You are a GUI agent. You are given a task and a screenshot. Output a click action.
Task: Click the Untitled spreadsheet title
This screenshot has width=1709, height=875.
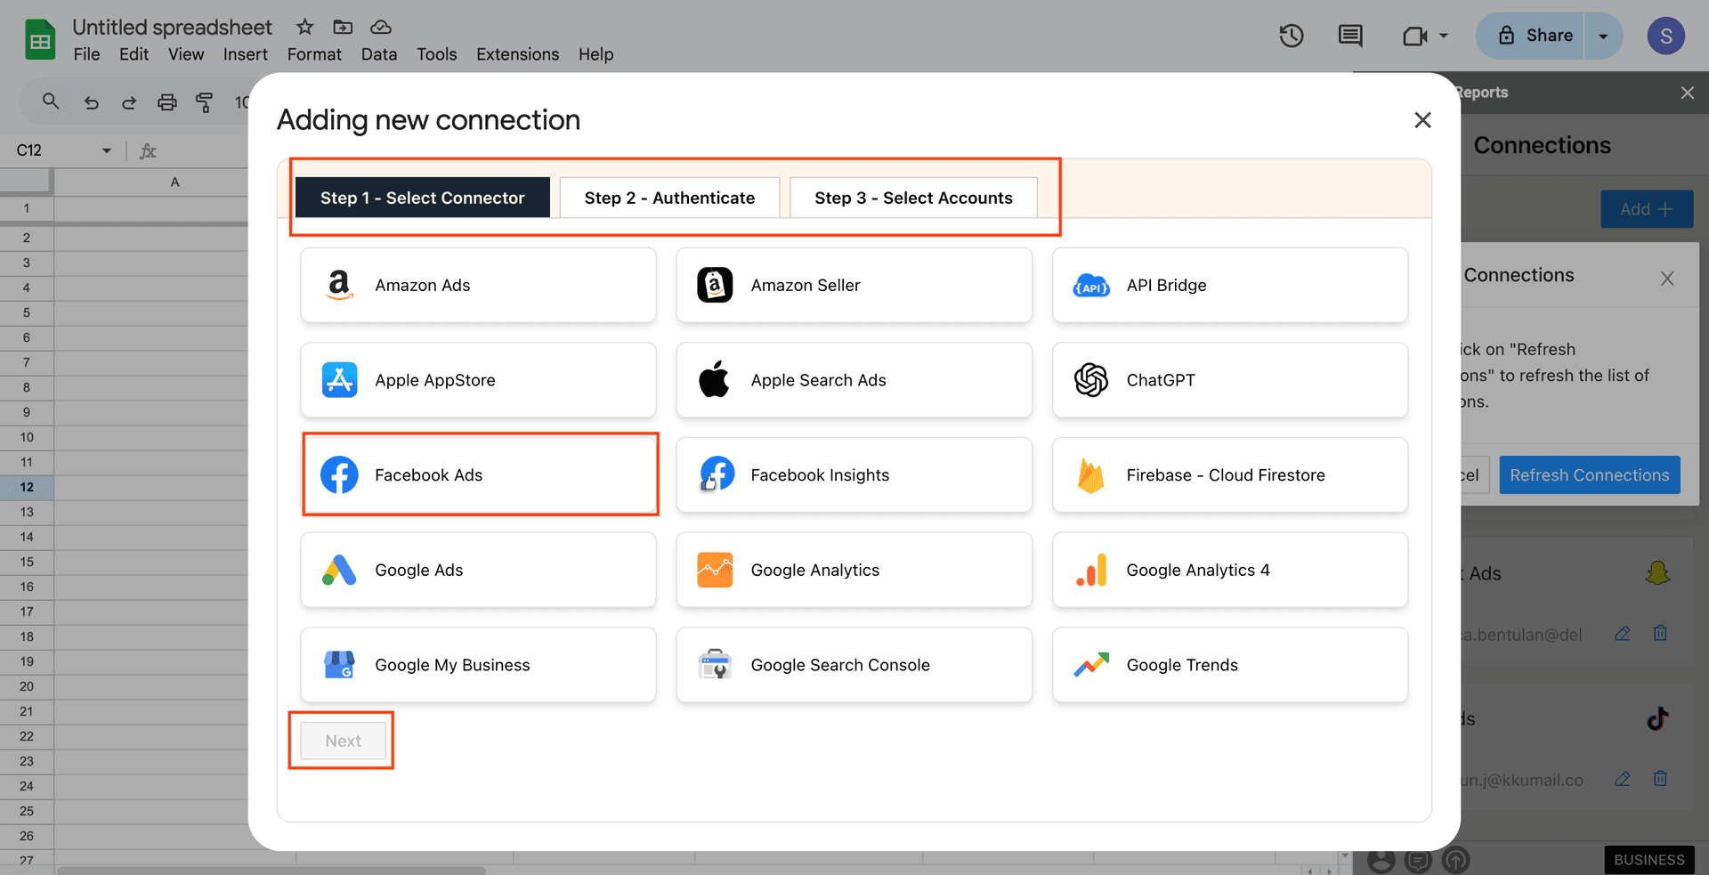(x=173, y=27)
